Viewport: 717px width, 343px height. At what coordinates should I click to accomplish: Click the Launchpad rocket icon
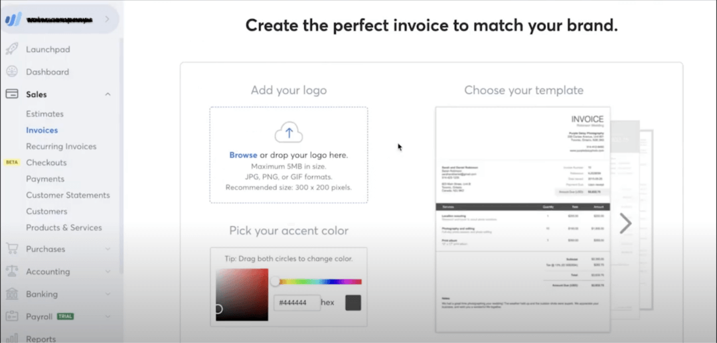pyautogui.click(x=12, y=49)
